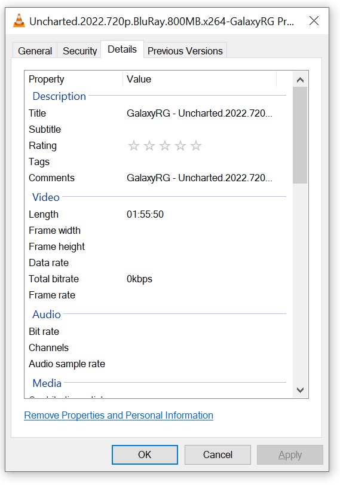Click the Length value 01:55:50

point(145,214)
